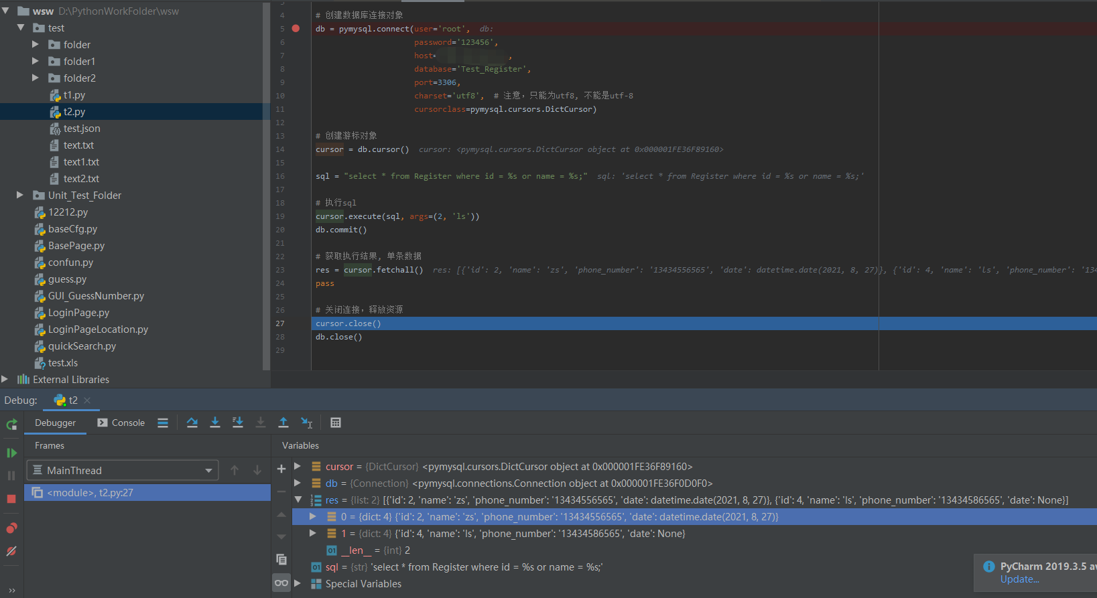The width and height of the screenshot is (1097, 598).
Task: Switch to the Debugger tab
Action: pos(56,423)
